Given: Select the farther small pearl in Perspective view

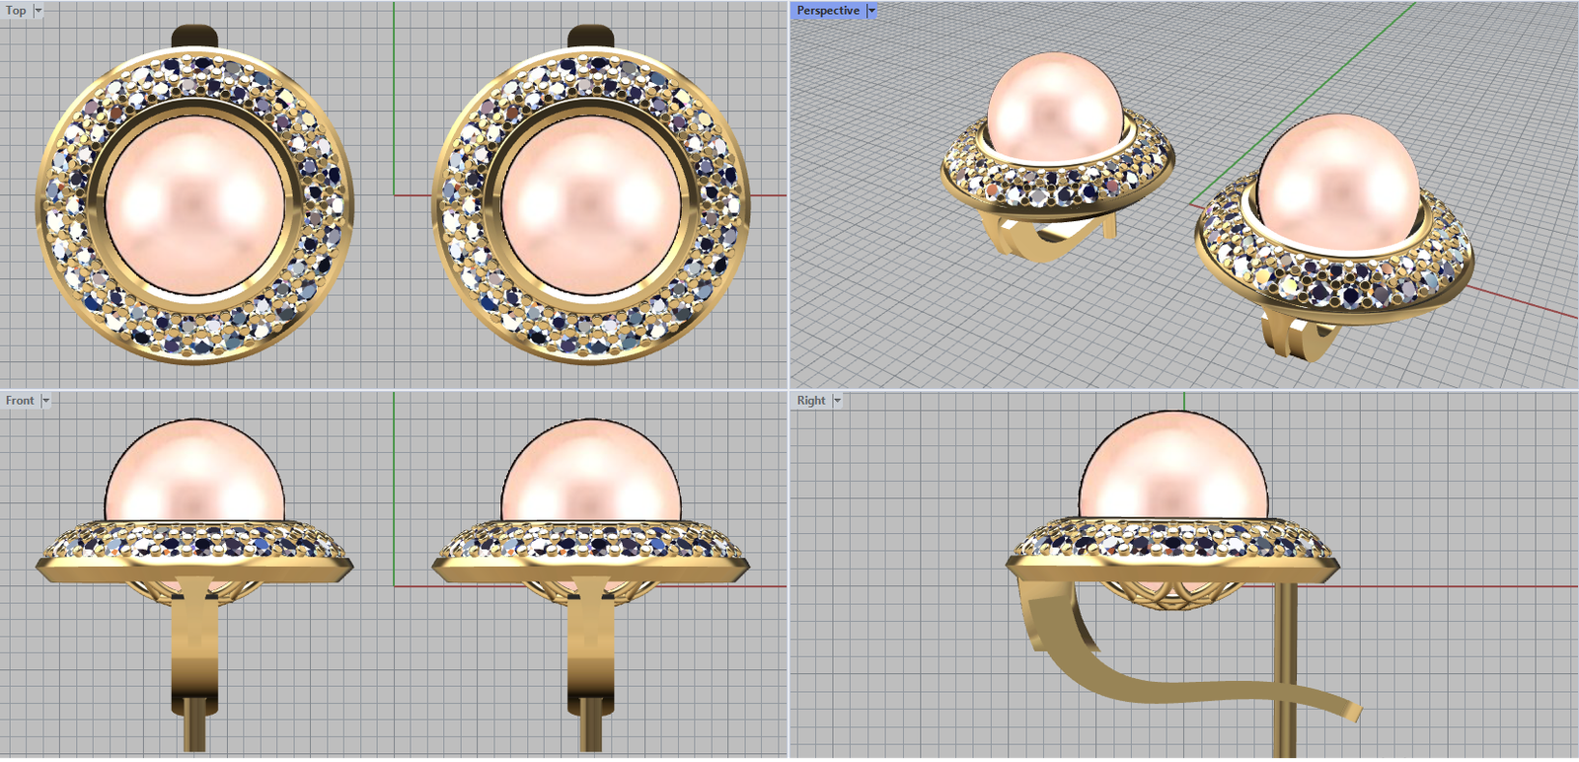Looking at the screenshot, I should 1054,107.
